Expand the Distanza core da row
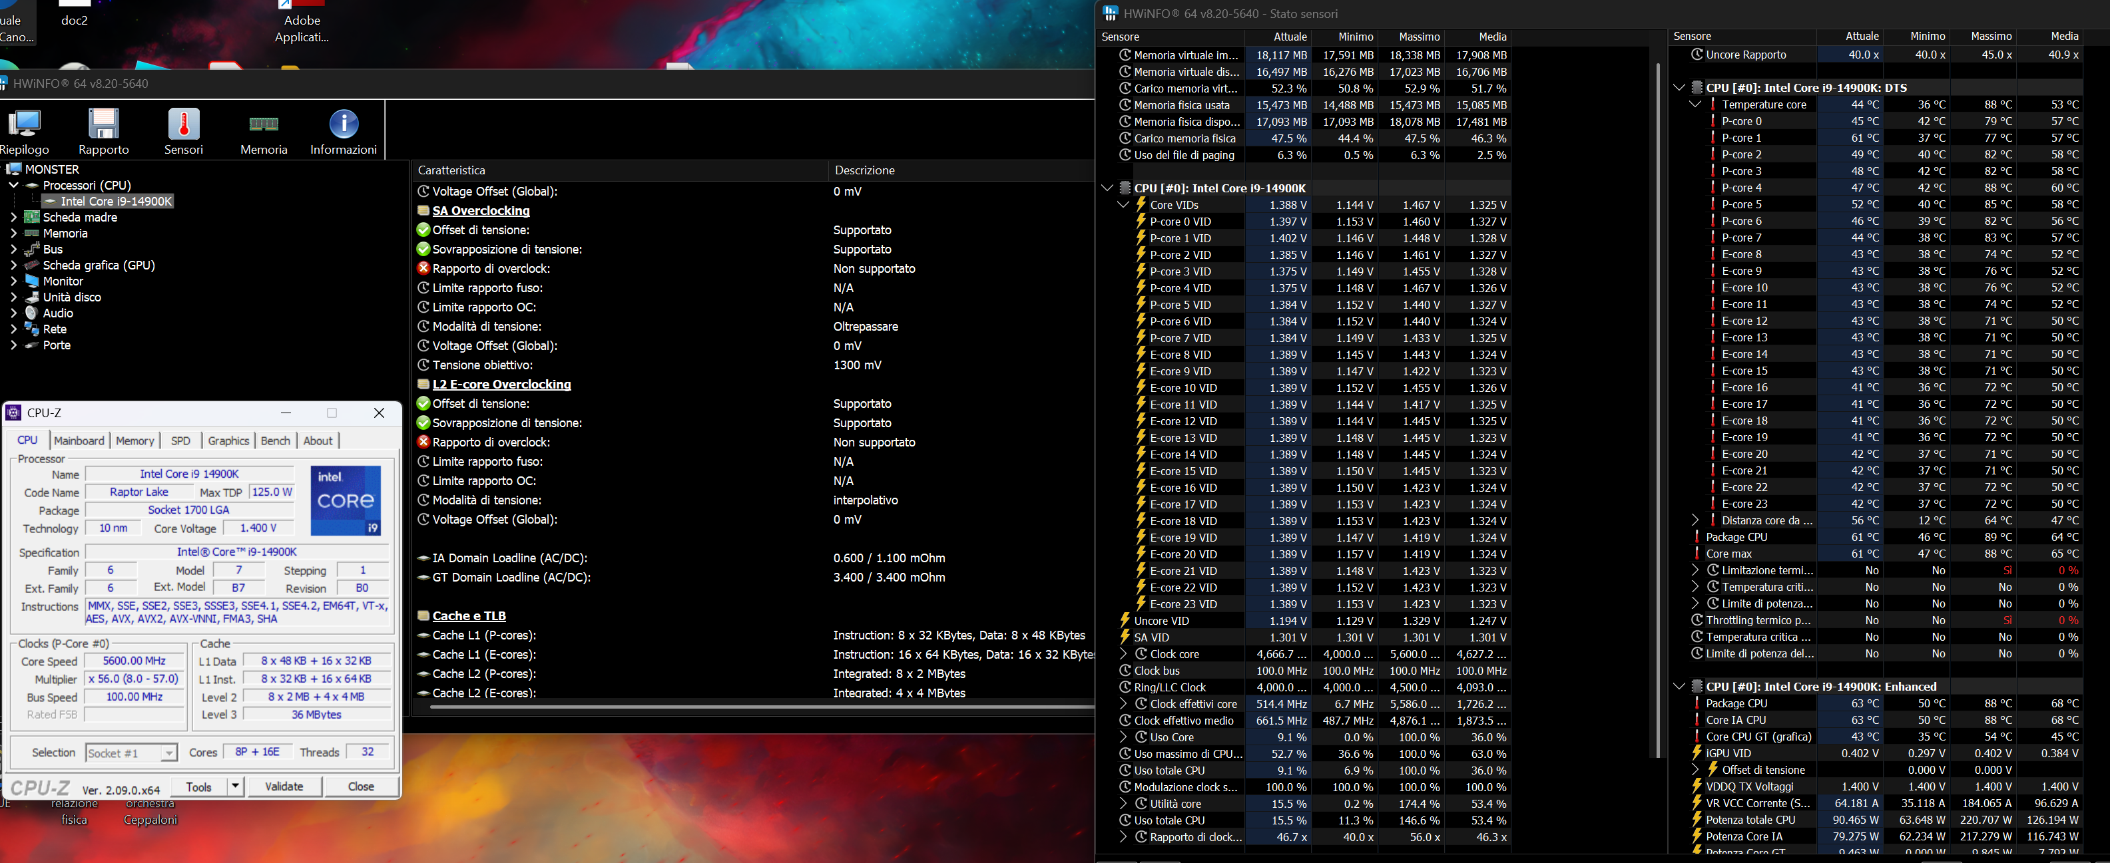The width and height of the screenshot is (2110, 863). (1696, 521)
